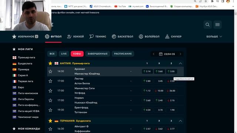Open the site search icon
This screenshot has width=237, height=133.
(x=207, y=24)
